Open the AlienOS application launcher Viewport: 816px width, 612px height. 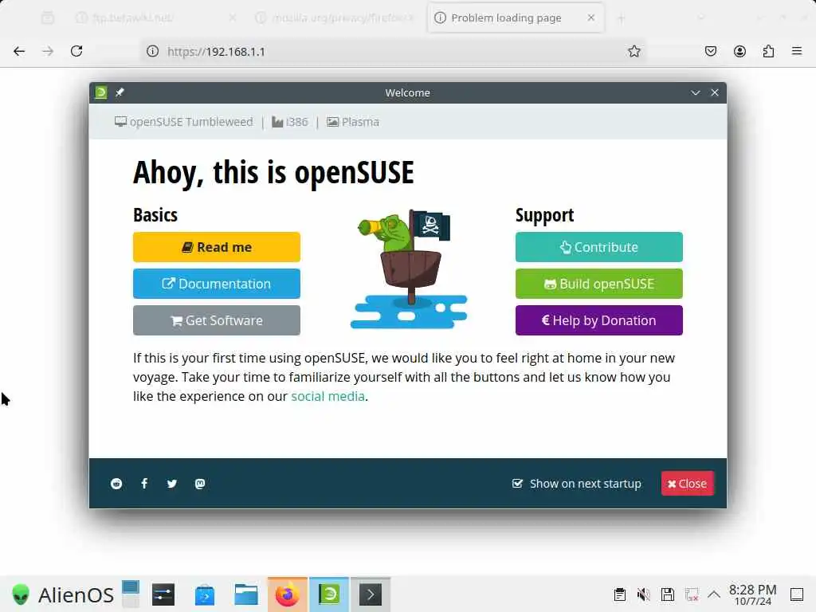pos(62,594)
